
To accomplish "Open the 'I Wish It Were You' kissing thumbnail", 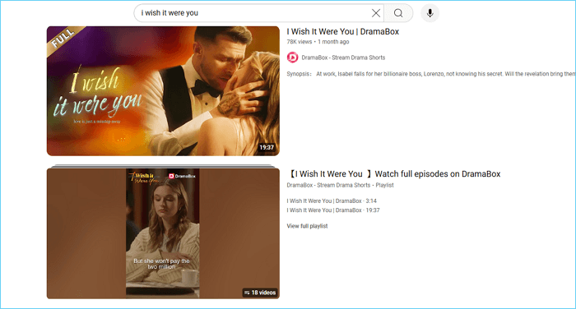I will coord(163,91).
